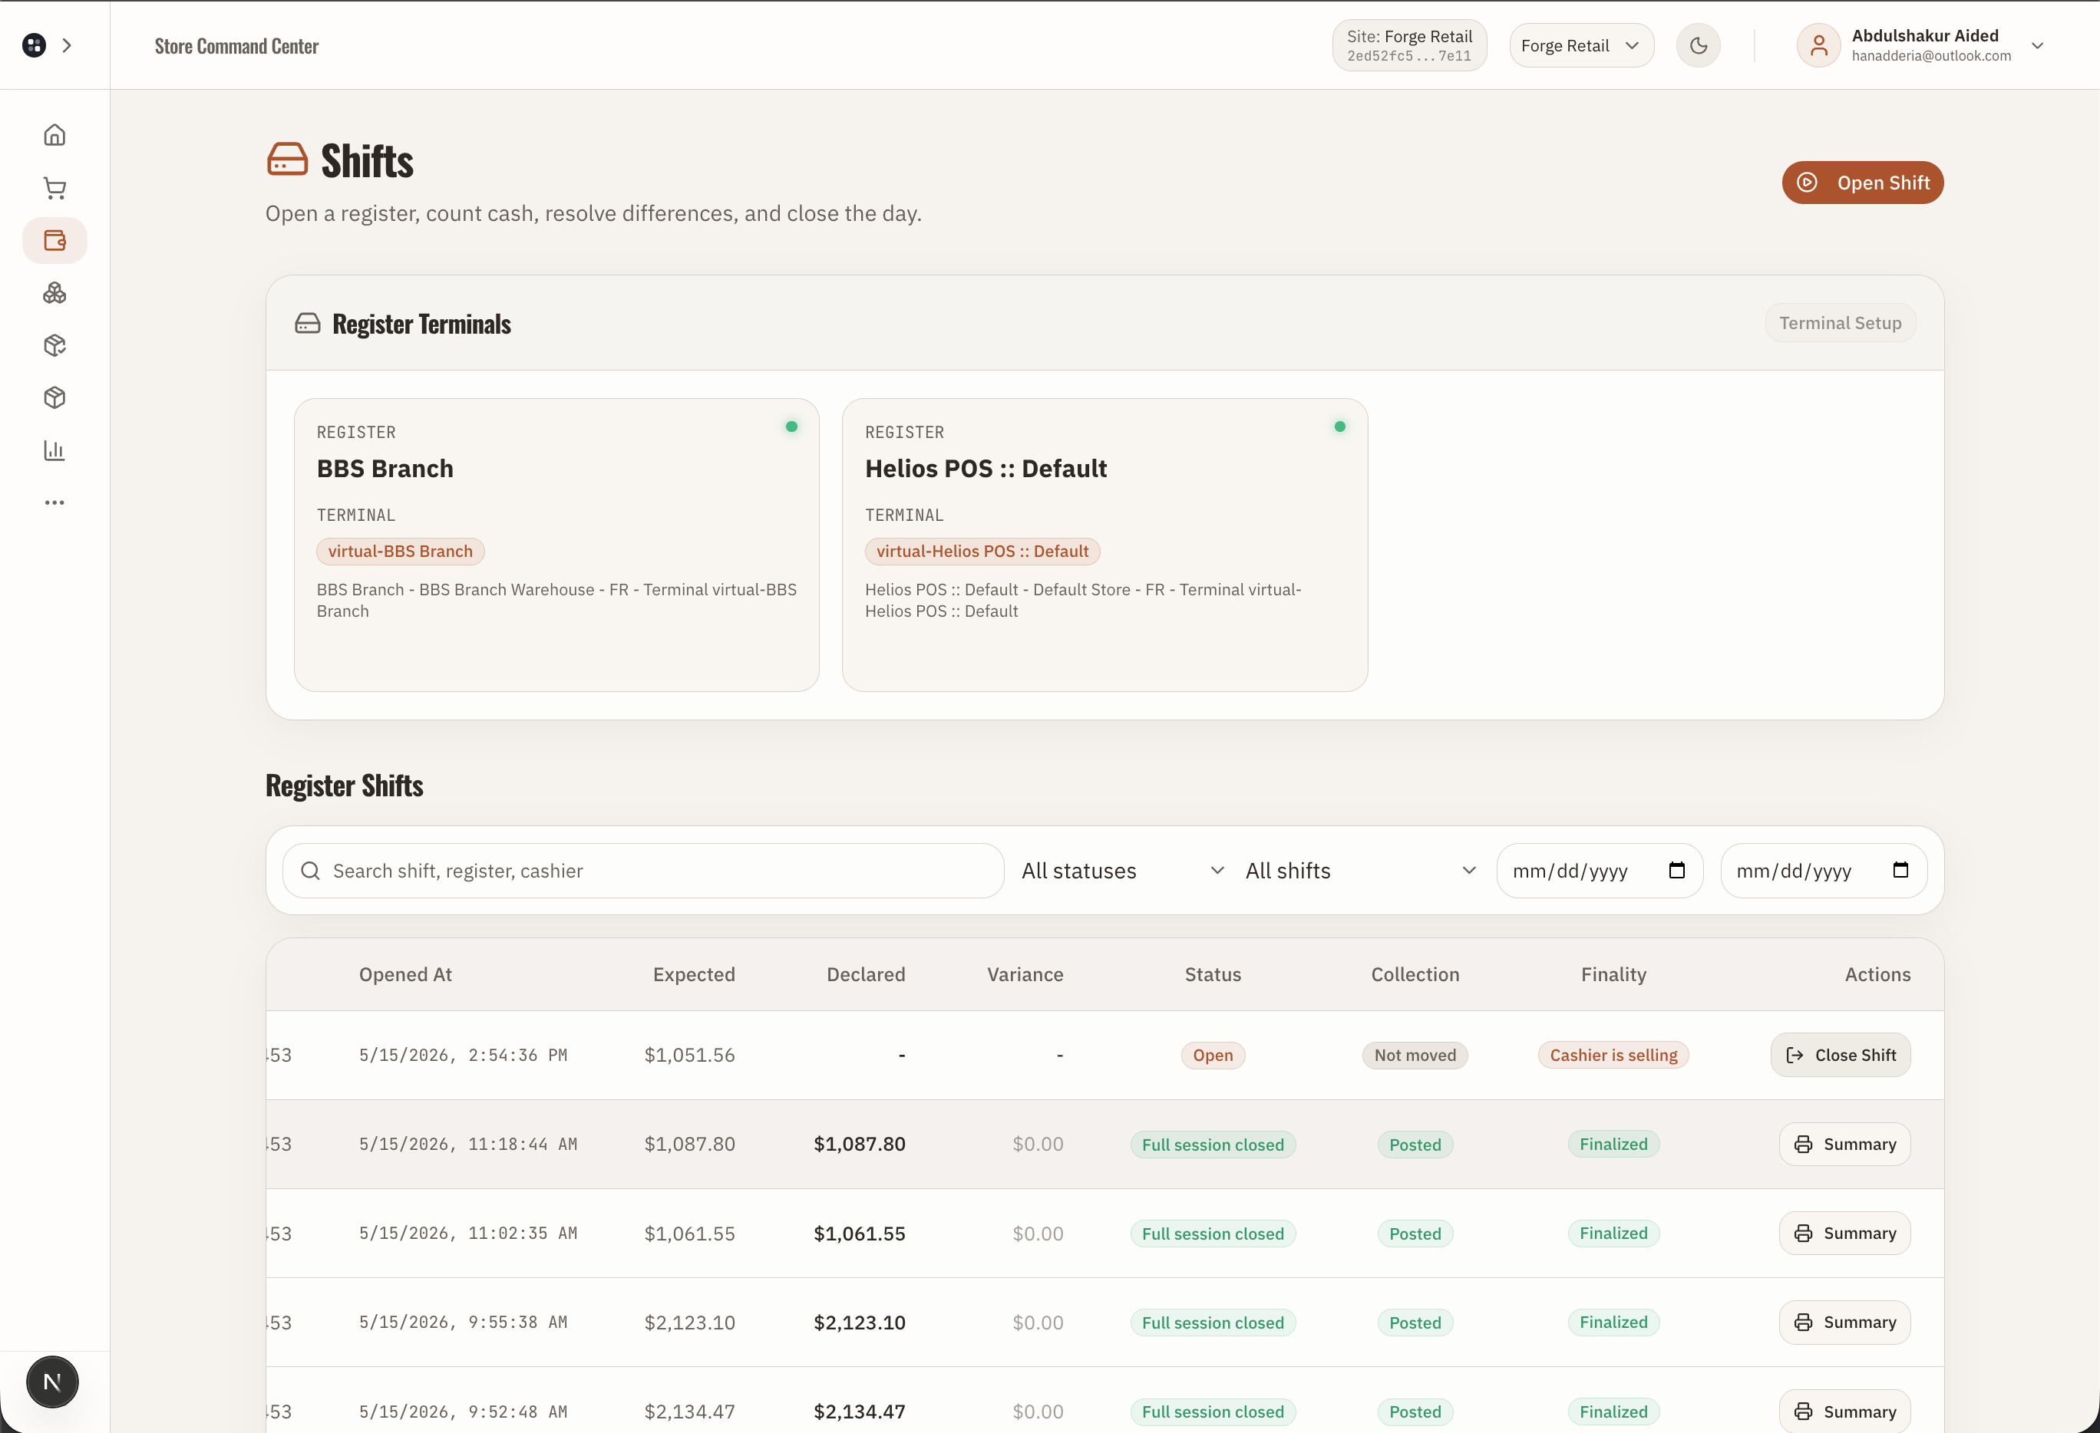
Task: Expand the sidebar with chevron arrow
Action: tap(67, 45)
